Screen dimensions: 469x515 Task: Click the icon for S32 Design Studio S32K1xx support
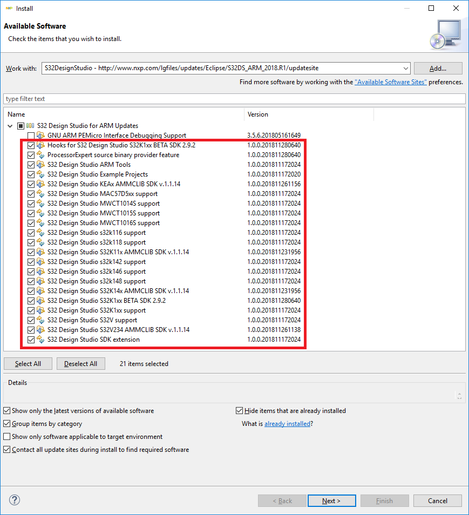point(40,310)
